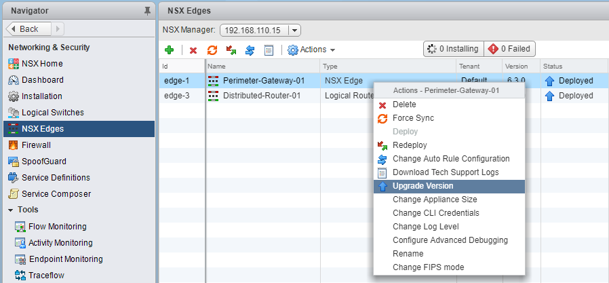Click the Perimeter-Gateway-01 edge icon

(213, 81)
